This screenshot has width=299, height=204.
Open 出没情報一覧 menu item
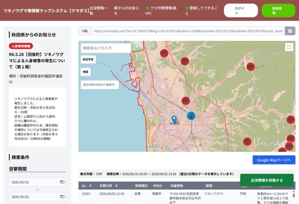click(99, 11)
